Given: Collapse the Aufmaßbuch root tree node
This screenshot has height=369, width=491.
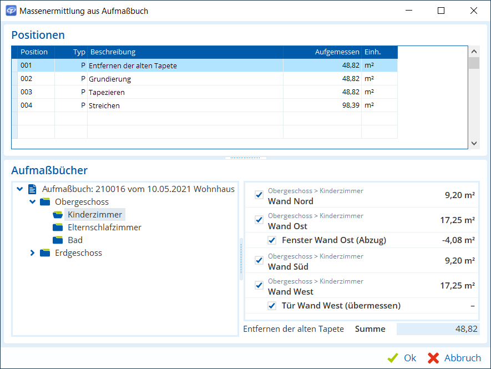Looking at the screenshot, I should (20, 189).
